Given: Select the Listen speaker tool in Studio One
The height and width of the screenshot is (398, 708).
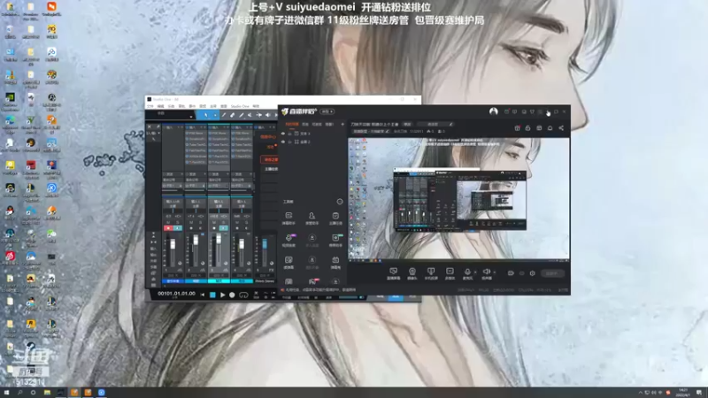Looking at the screenshot, I should coord(268,115).
